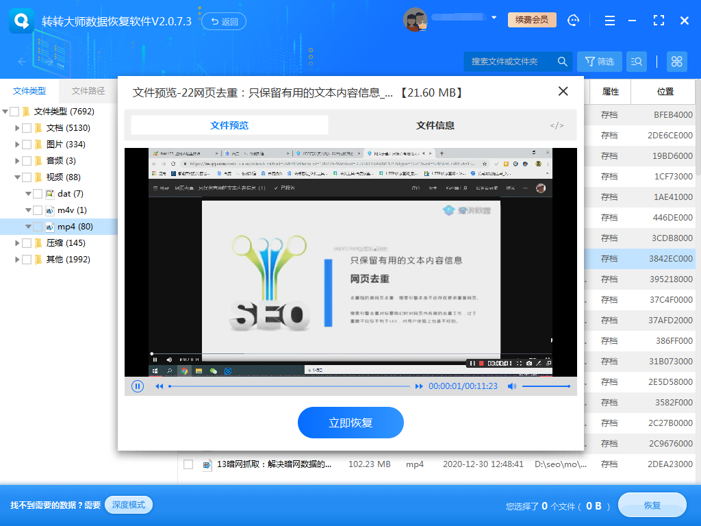Screen dimensions: 701x526
Task: Check the 视频 (88) checkbox
Action: click(x=27, y=177)
